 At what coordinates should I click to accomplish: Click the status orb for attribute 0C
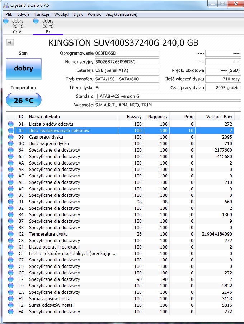tap(11, 143)
